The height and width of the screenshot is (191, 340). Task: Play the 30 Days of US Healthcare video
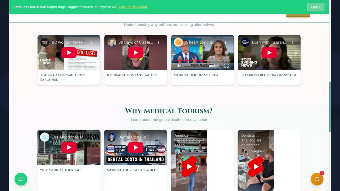tap(136, 53)
